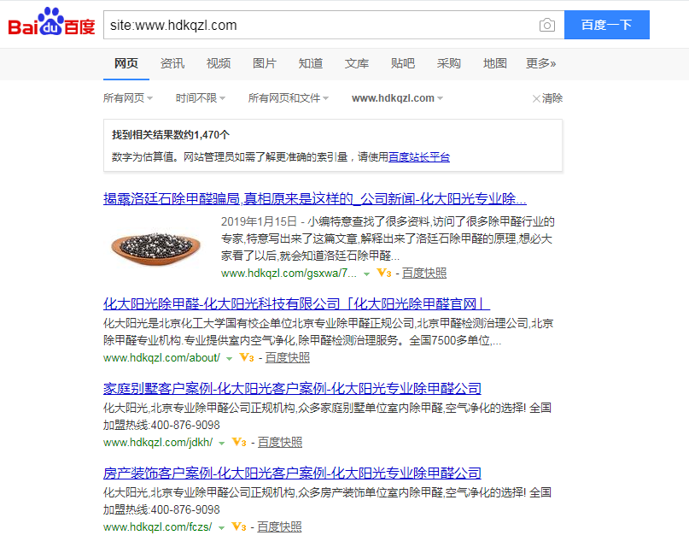689x547 pixels.
Task: Click V3 badge beside hdkqzl.com/fczs/
Action: (x=239, y=527)
